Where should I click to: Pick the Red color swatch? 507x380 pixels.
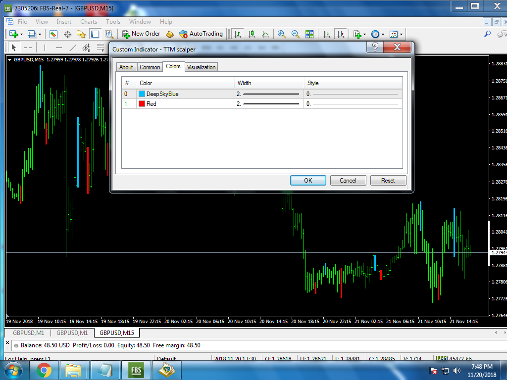(x=142, y=104)
